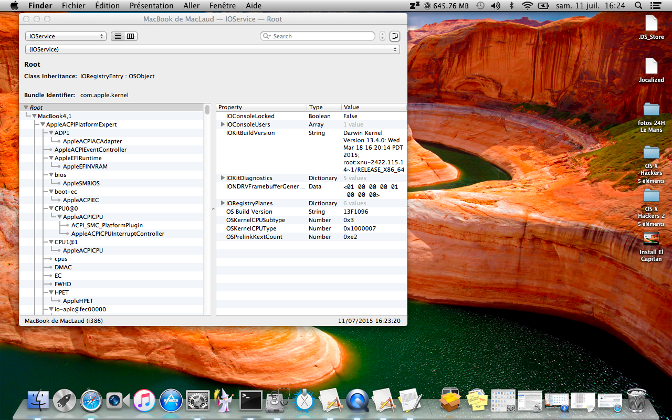The height and width of the screenshot is (420, 672).
Task: Collapse the CPU0@0 node
Action: [x=51, y=208]
